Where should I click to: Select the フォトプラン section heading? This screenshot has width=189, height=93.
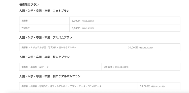pos(44,11)
